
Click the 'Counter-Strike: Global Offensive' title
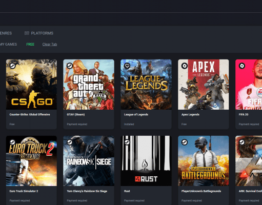[x=30, y=114]
